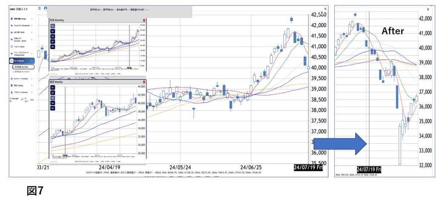Click the Trading Assist icon in sidebar
The image size is (436, 197).
click(11, 53)
